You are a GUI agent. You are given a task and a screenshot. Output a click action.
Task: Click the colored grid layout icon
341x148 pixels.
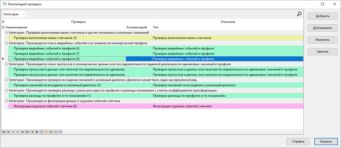coord(56,132)
